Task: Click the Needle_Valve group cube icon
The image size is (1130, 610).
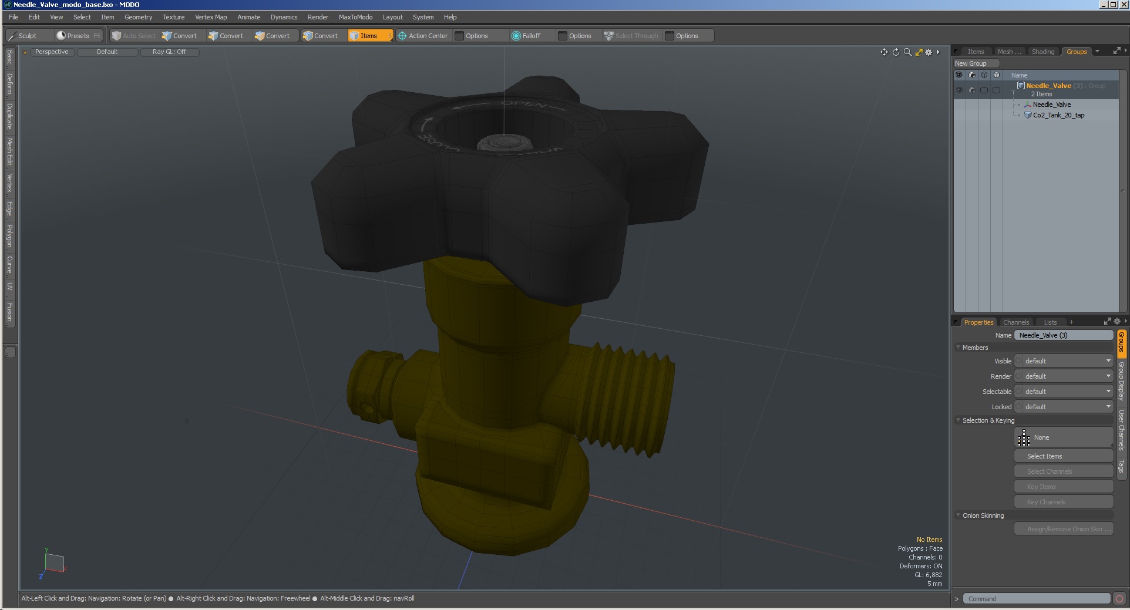Action: coord(1021,86)
